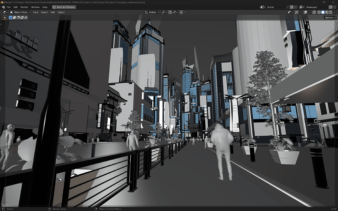Pin the scene to workspace
This screenshot has width=338, height=211.
(288, 7)
